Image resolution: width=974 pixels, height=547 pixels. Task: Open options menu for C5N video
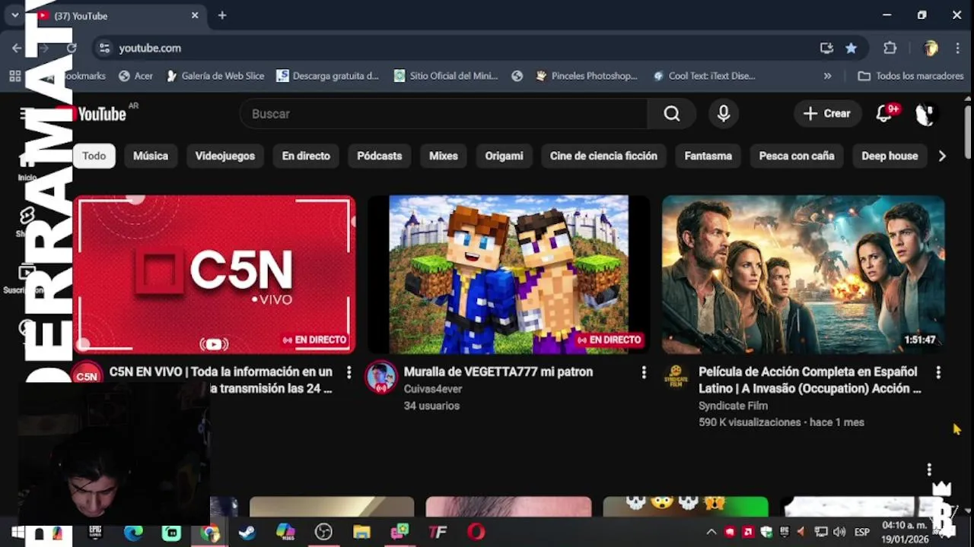[x=349, y=372]
